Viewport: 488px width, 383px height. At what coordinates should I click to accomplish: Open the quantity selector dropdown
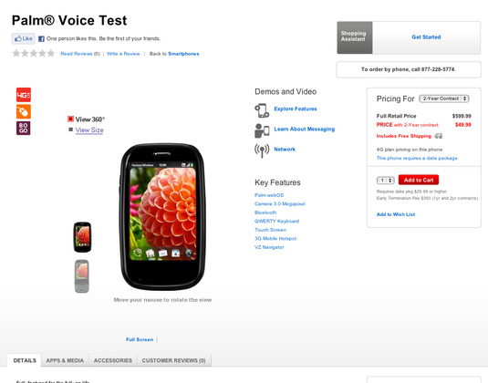pyautogui.click(x=386, y=181)
